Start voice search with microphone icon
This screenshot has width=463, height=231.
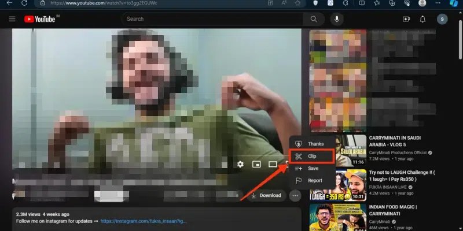(337, 19)
